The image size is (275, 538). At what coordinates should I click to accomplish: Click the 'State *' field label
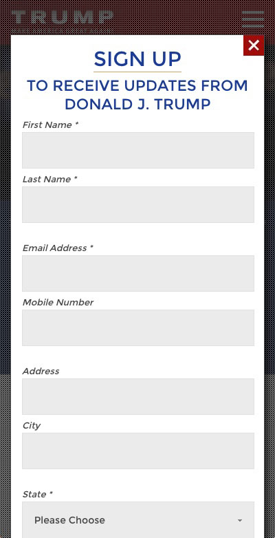coord(37,494)
